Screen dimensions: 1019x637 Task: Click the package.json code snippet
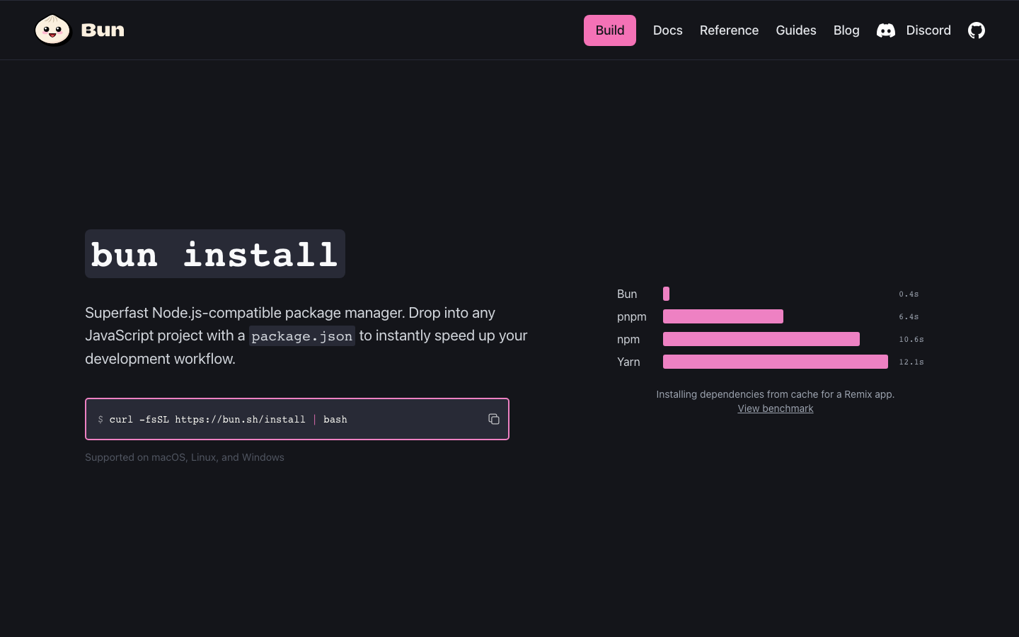[302, 336]
